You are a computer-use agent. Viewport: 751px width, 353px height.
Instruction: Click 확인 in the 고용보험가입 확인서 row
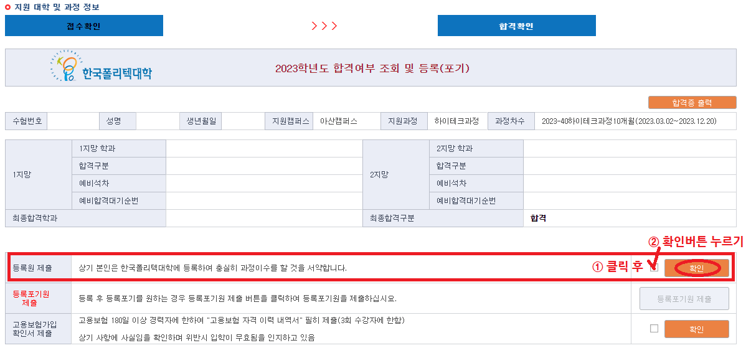(x=696, y=329)
